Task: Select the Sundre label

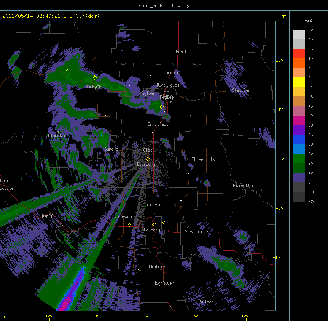Action: point(111,149)
